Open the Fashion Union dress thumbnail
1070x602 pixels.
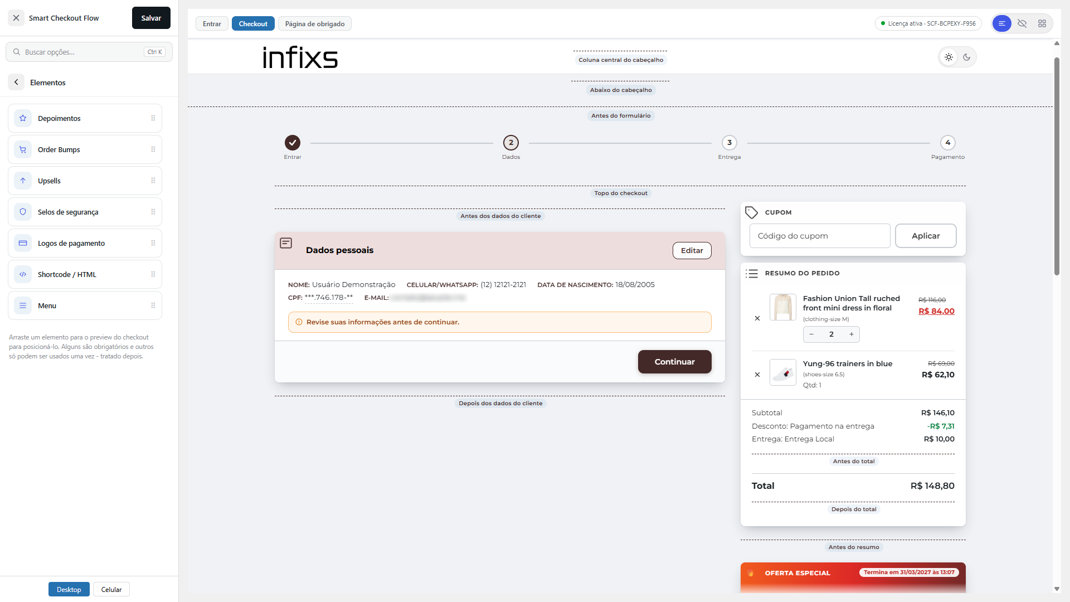(783, 307)
